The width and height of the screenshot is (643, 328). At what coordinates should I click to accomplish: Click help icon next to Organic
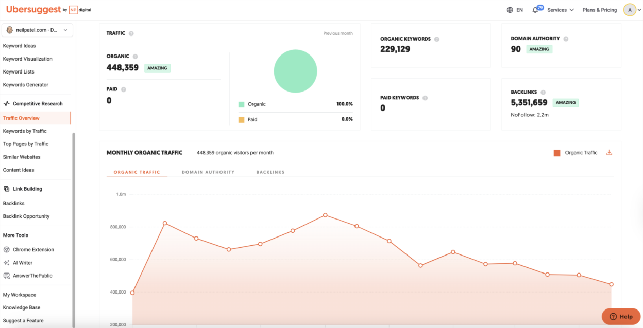136,57
